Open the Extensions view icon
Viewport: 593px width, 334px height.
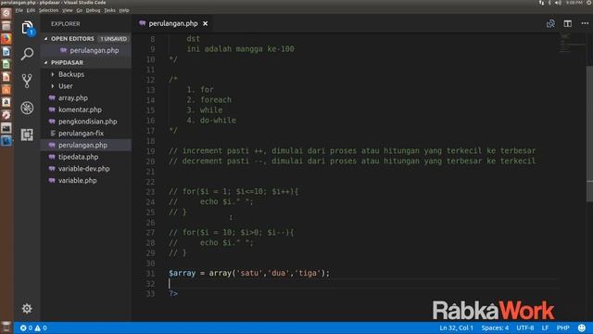tap(27, 135)
